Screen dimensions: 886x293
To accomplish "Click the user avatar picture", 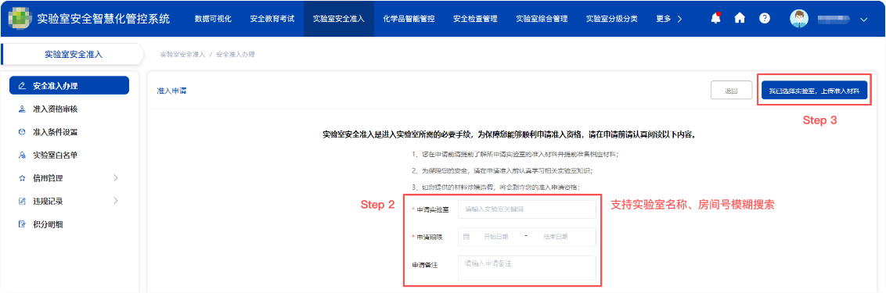I will pyautogui.click(x=799, y=18).
